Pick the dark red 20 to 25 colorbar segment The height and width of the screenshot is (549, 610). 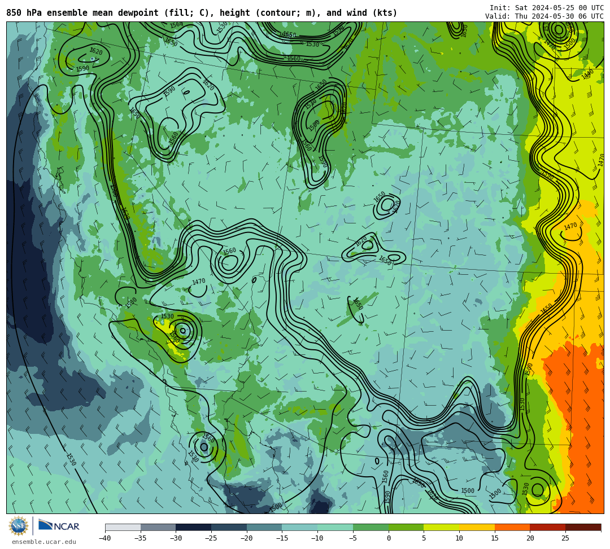548,527
